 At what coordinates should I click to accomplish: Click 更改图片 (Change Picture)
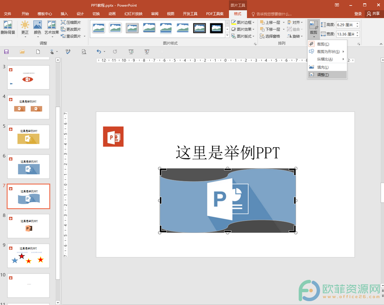click(71, 29)
